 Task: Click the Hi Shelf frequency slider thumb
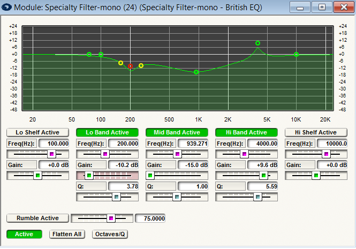click(326, 154)
